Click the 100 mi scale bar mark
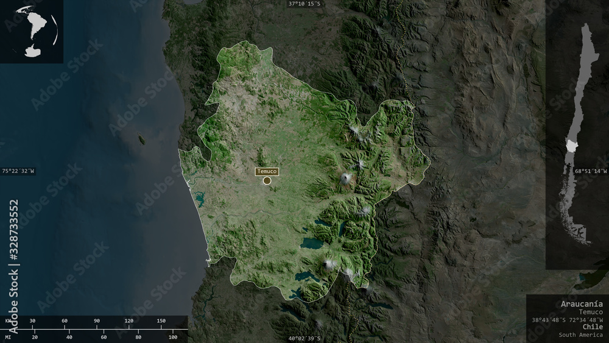Image resolution: width=609 pixels, height=343 pixels. click(x=173, y=337)
